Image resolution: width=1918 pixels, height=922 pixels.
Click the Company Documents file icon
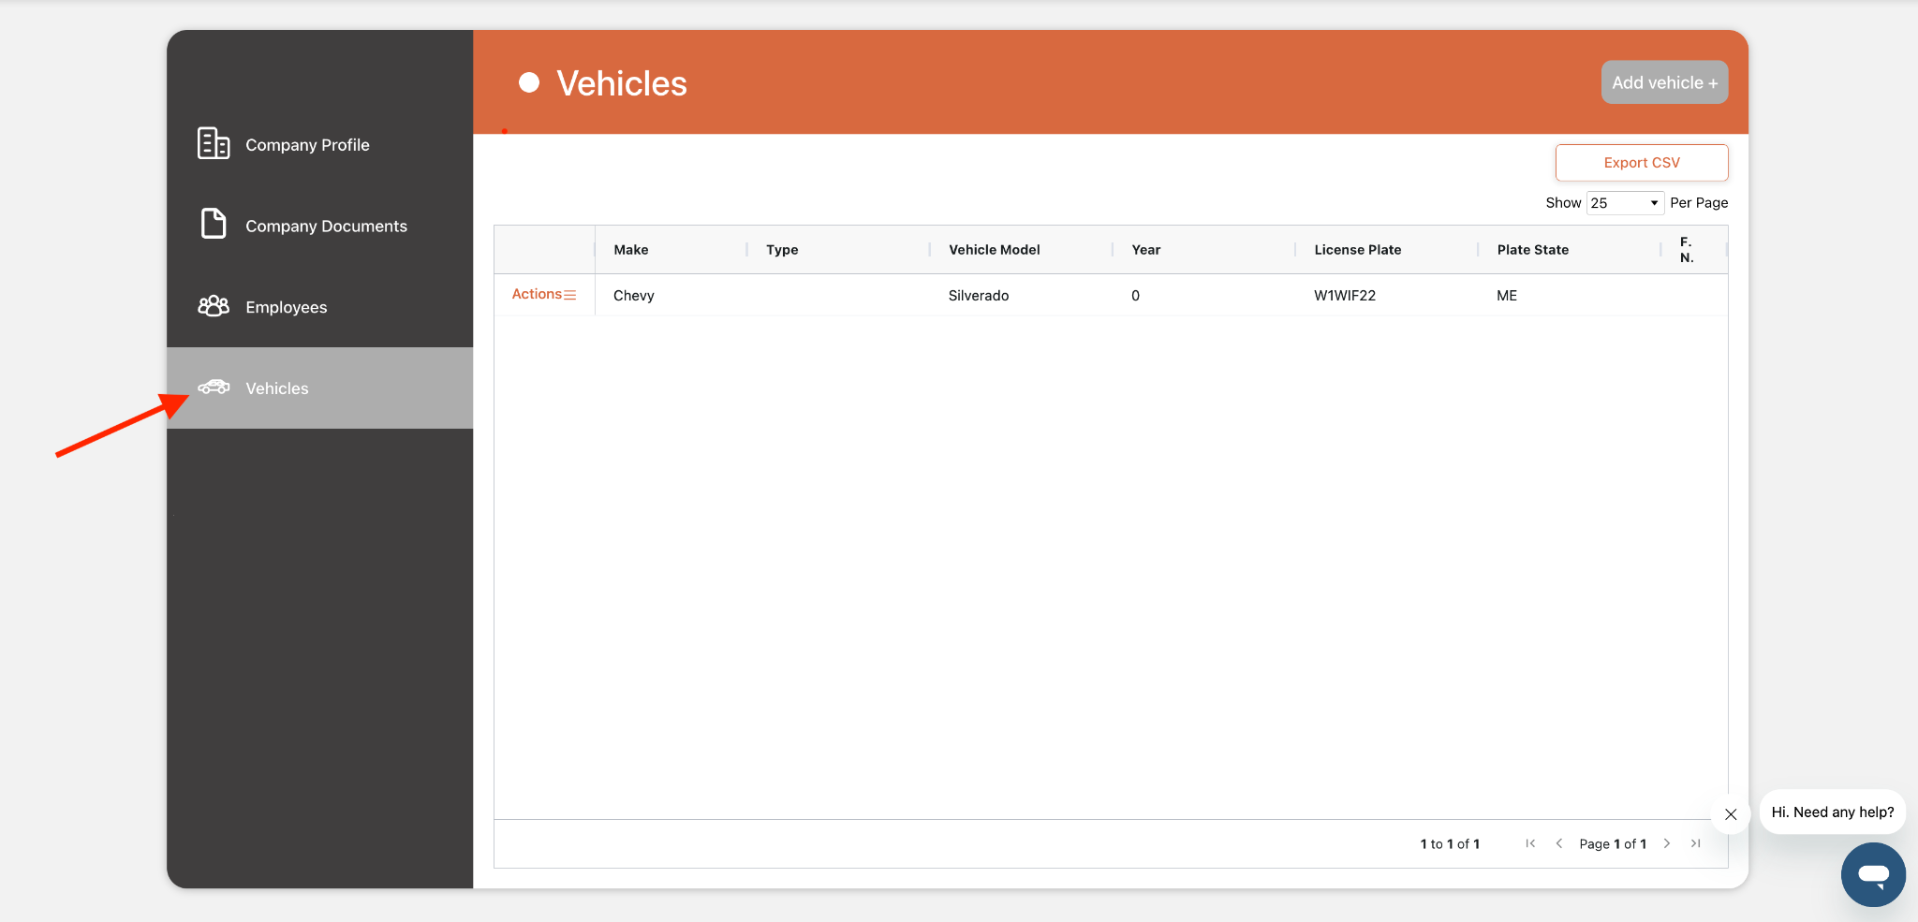(214, 225)
